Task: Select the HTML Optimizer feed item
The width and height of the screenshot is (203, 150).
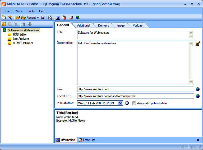Action: [x=23, y=43]
